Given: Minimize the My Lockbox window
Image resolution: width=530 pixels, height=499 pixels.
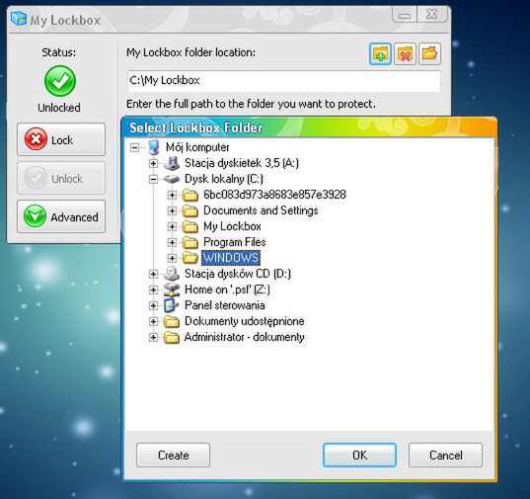Looking at the screenshot, I should click(405, 15).
